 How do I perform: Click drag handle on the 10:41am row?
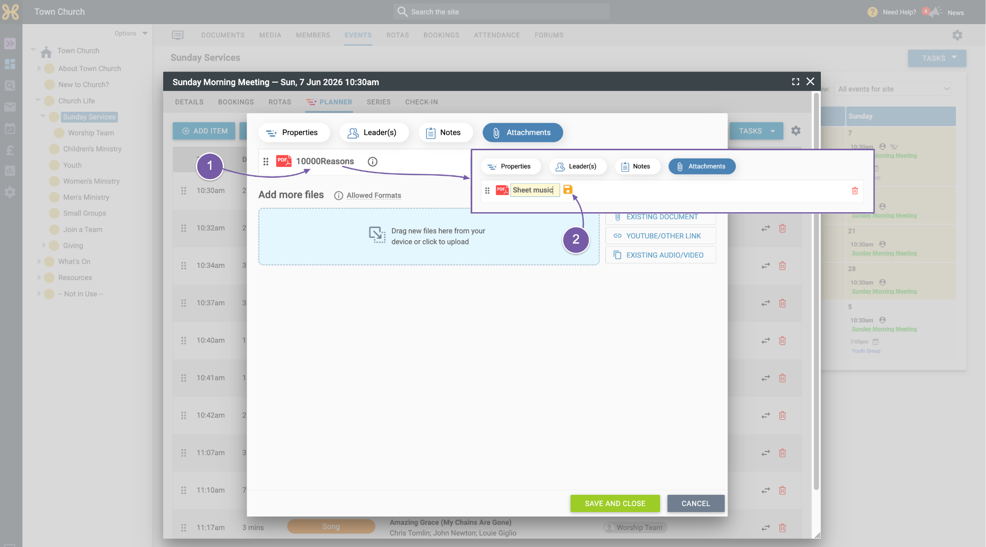(183, 378)
